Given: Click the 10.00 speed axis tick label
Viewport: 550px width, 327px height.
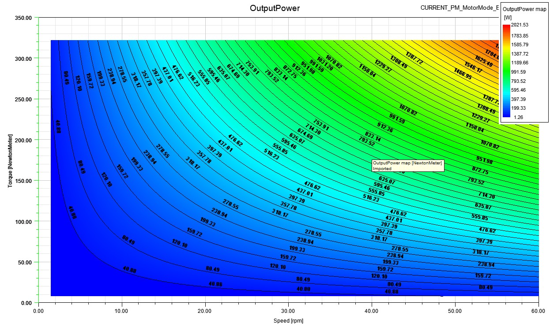Looking at the screenshot, I should click(x=122, y=311).
